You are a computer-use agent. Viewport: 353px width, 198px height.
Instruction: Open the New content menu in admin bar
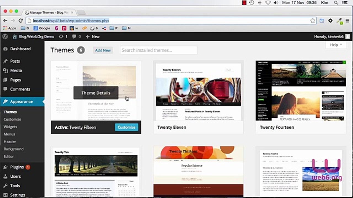93,37
